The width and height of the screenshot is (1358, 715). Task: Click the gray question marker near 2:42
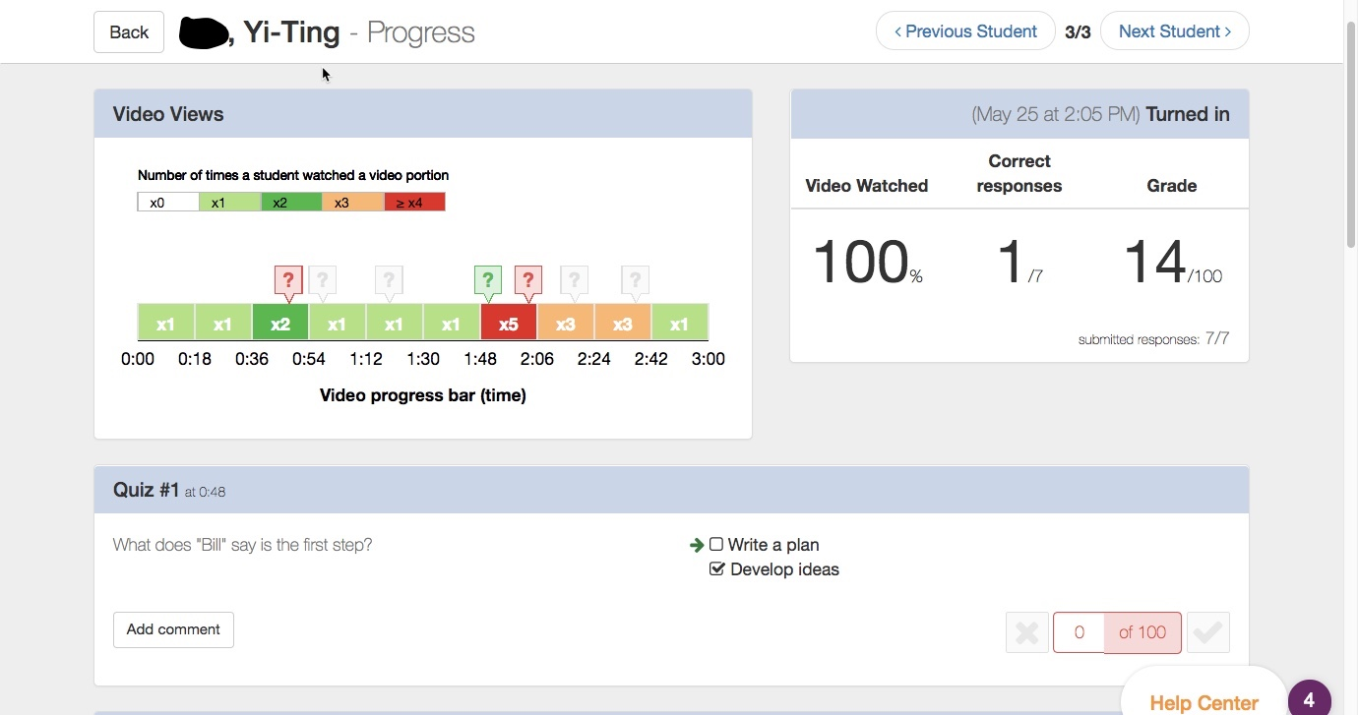tap(635, 280)
